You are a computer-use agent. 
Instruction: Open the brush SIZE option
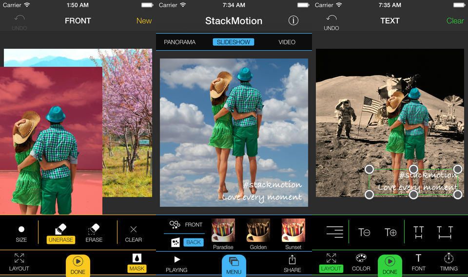(x=21, y=233)
